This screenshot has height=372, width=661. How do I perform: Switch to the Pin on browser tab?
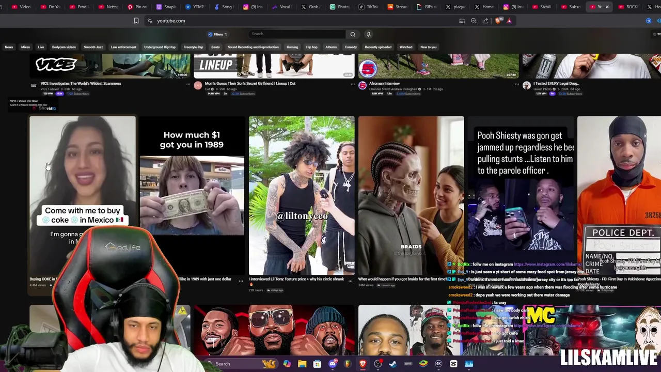(x=137, y=7)
